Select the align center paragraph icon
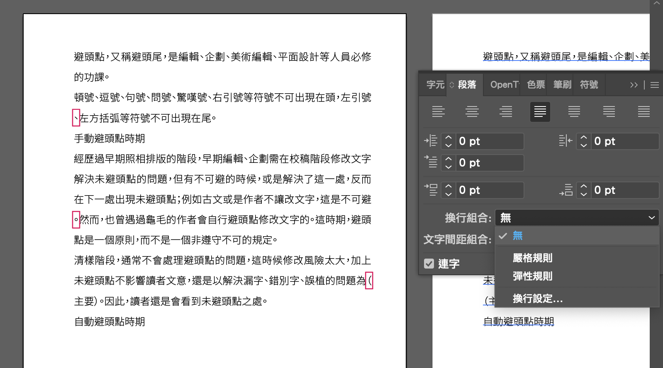This screenshot has width=663, height=368. pos(472,111)
